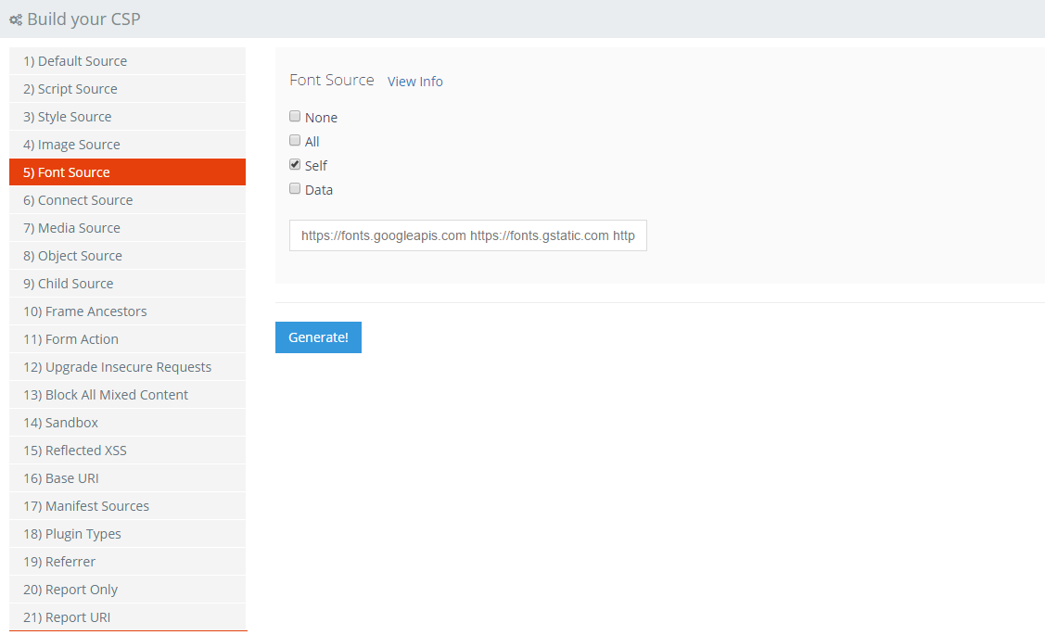Select the Default Source menu item
This screenshot has height=635, width=1045.
click(127, 61)
